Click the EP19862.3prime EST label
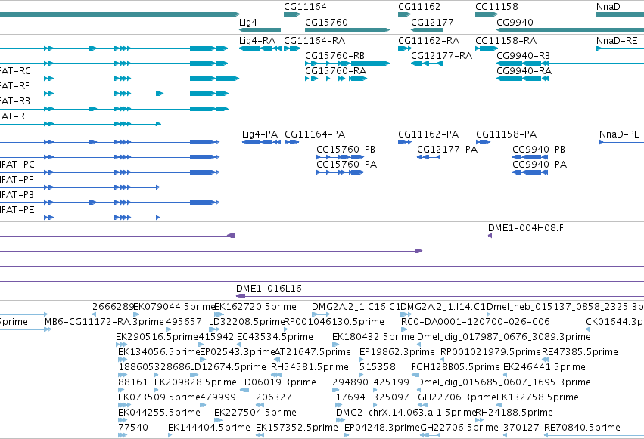644x439 pixels. coord(397,352)
